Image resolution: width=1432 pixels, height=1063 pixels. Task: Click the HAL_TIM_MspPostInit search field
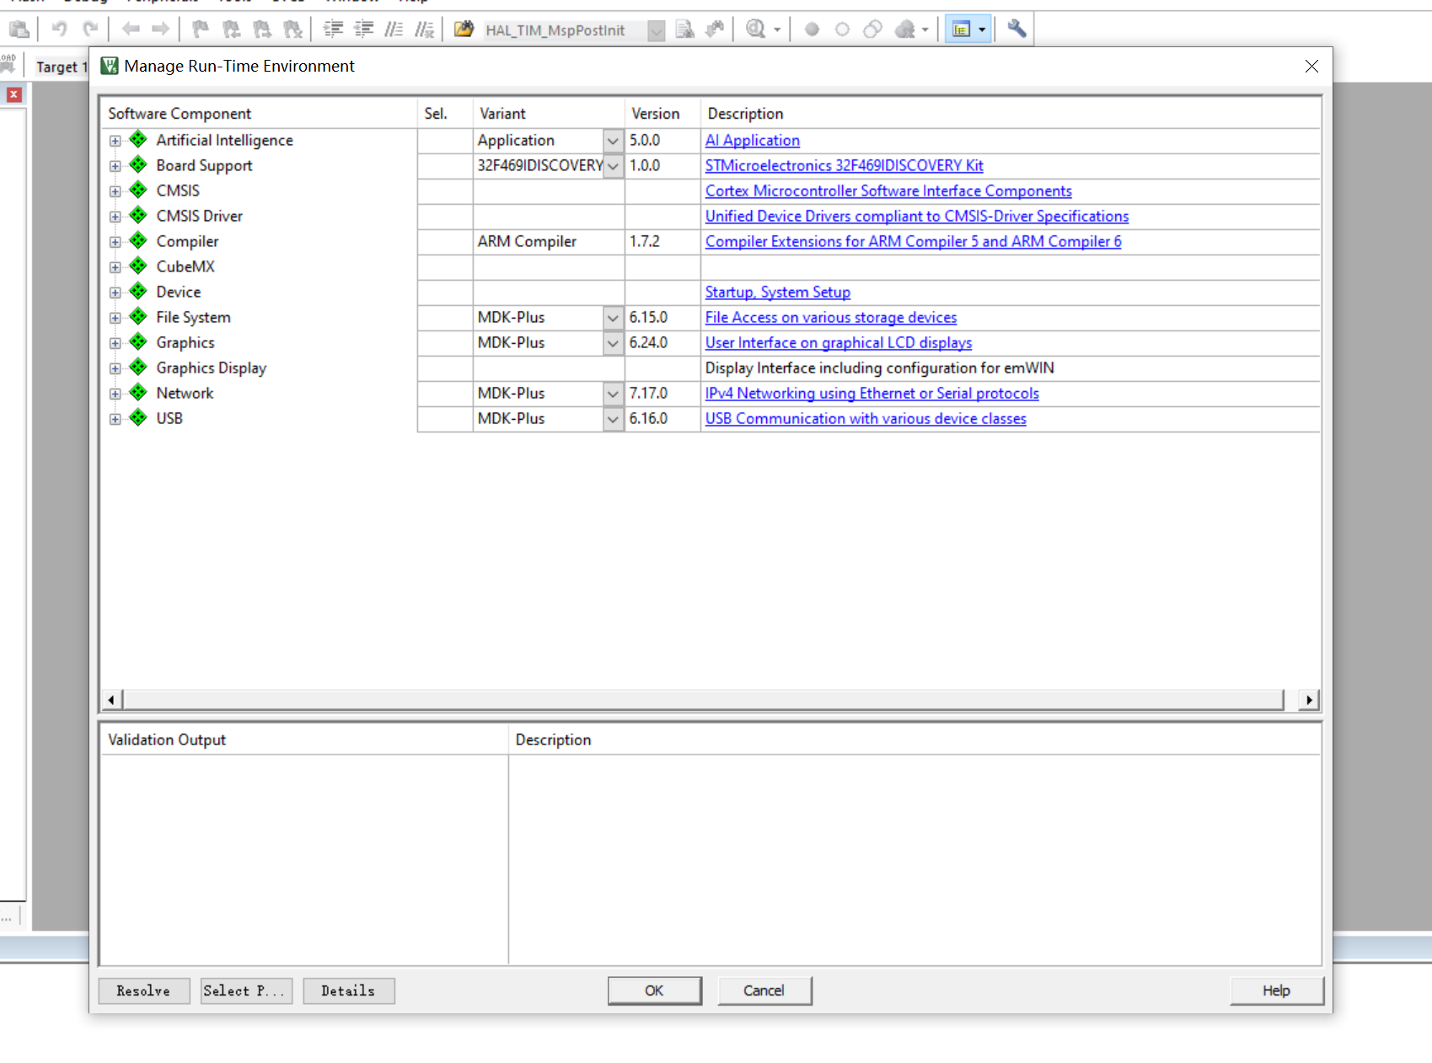565,30
